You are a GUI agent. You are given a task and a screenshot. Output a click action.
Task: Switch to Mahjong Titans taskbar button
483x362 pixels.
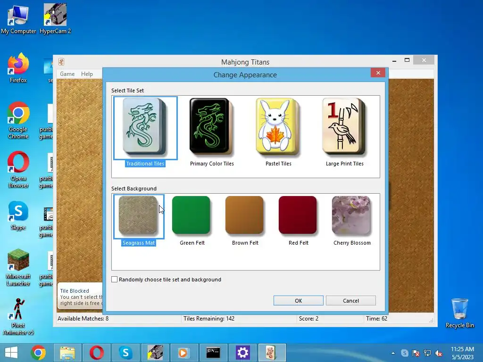[x=272, y=353]
